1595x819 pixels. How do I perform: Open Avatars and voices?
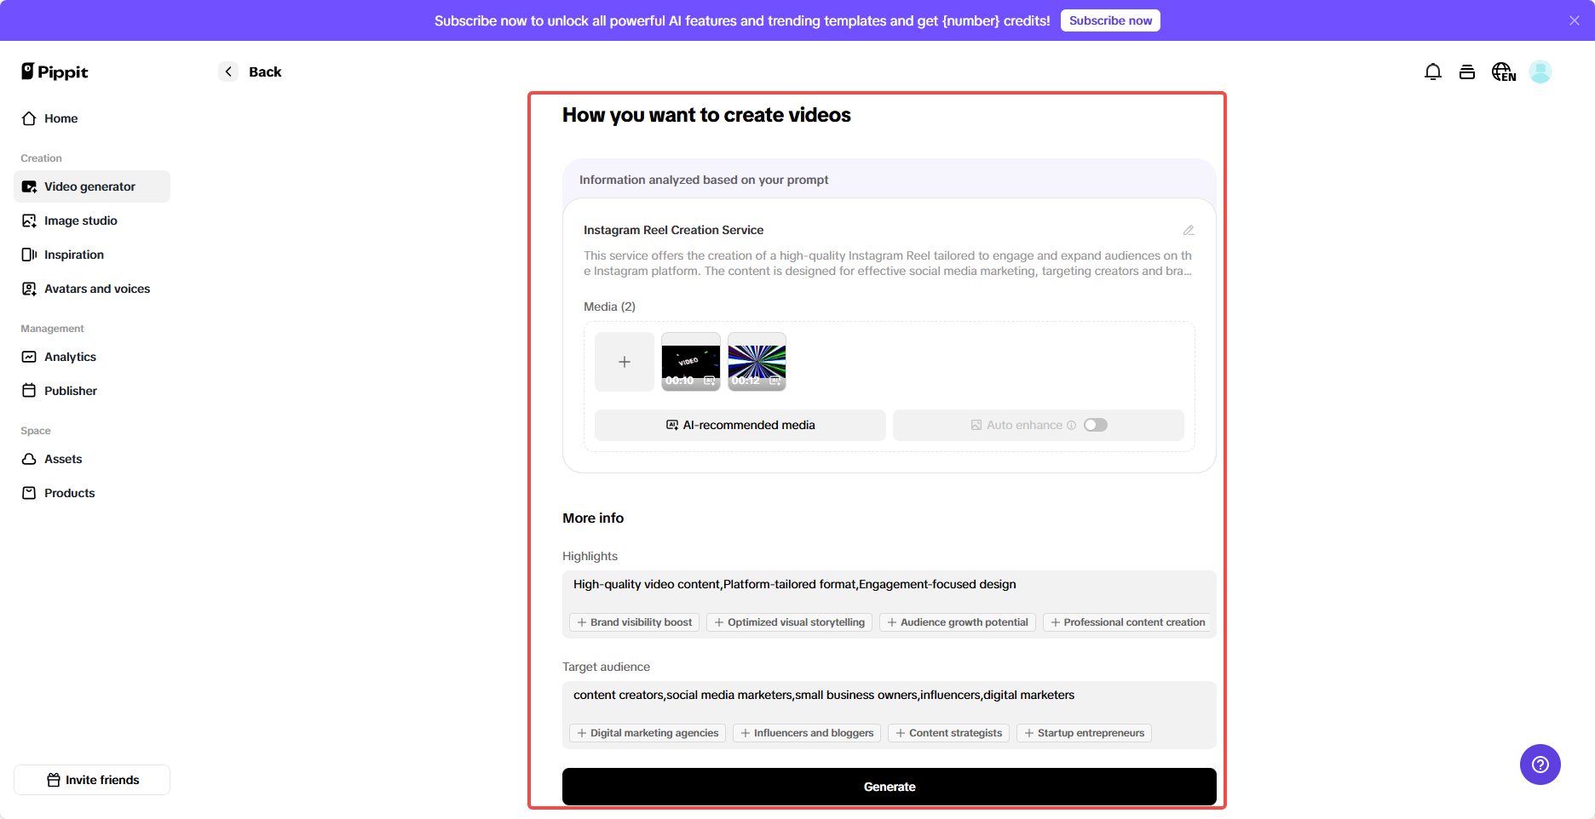pyautogui.click(x=96, y=288)
